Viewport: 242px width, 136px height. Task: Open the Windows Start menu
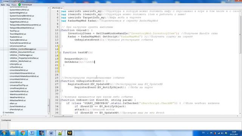[x=4, y=133]
